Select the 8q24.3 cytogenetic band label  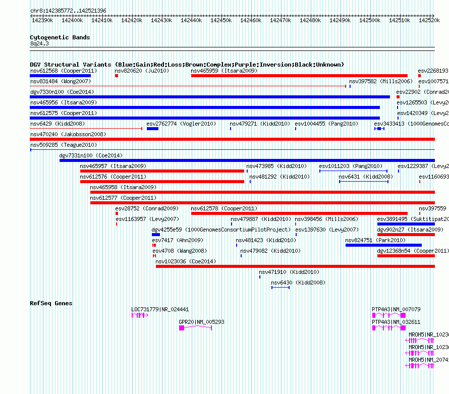tap(39, 43)
